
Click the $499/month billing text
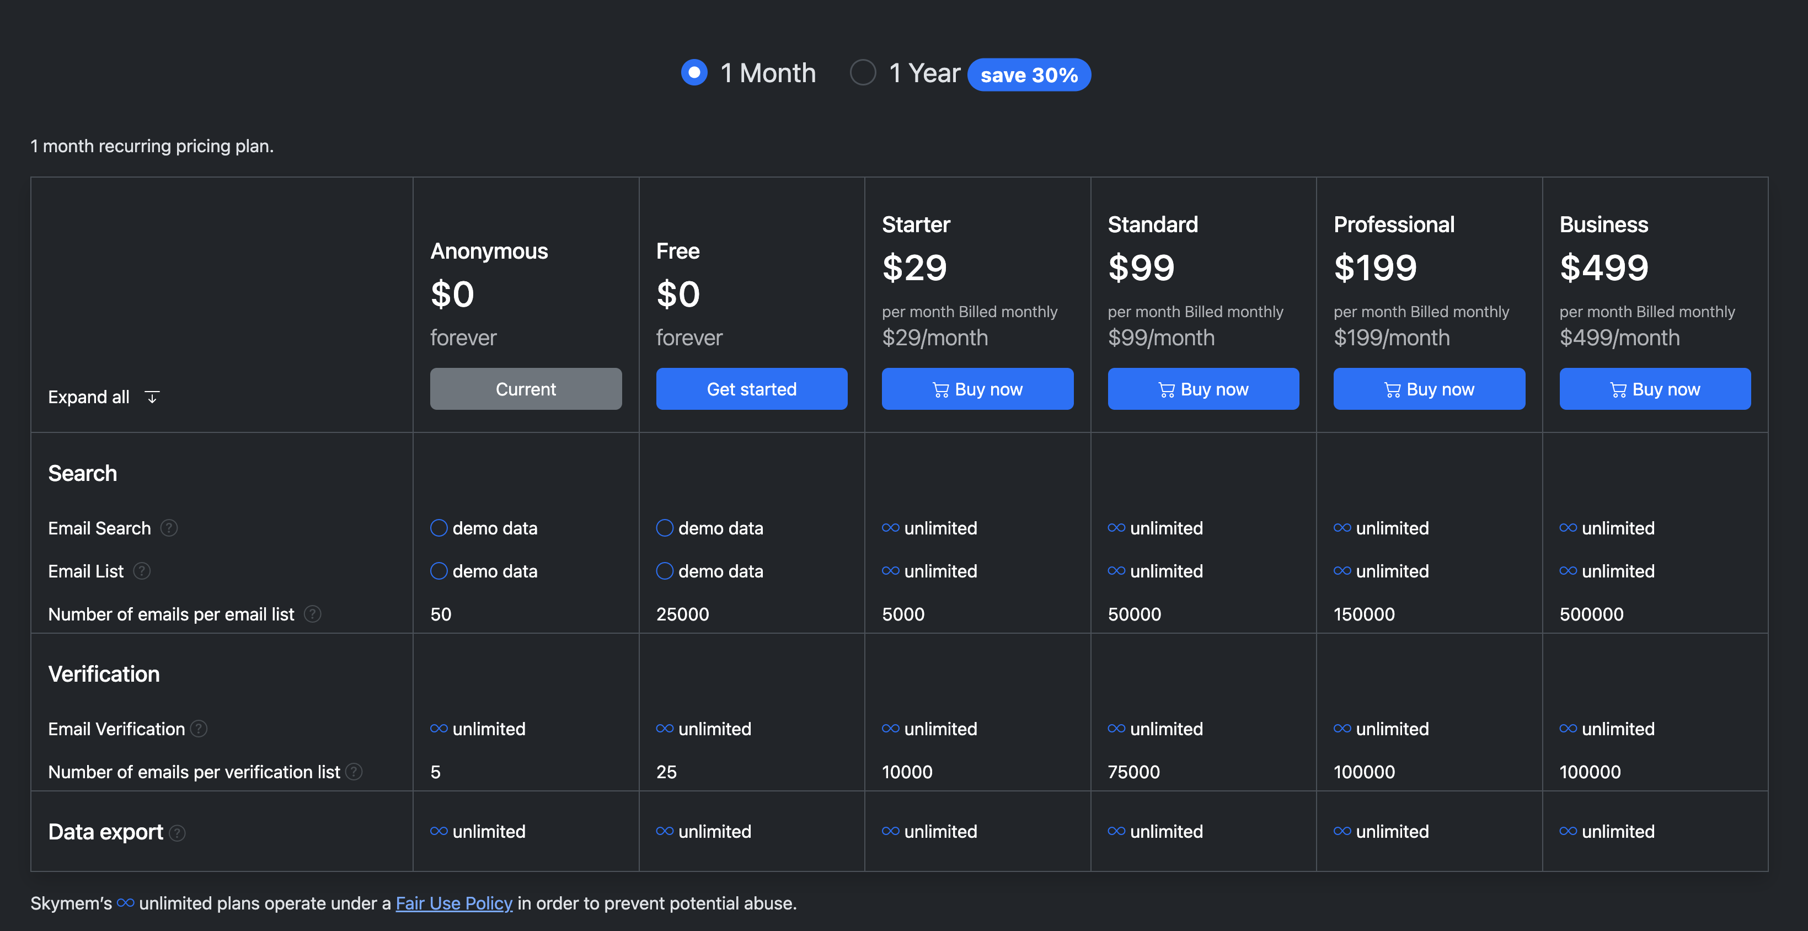point(1619,338)
